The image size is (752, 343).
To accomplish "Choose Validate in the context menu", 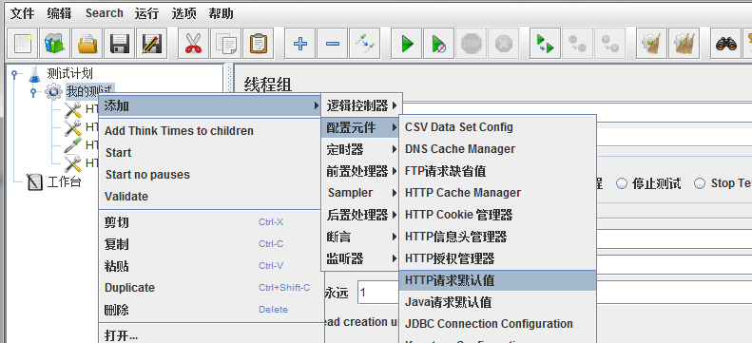I will 209,197.
